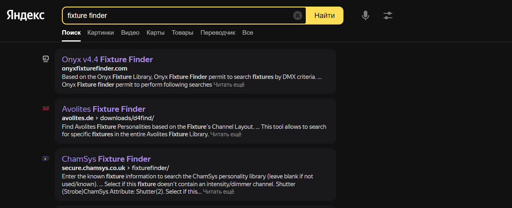Switch to the Картинки tab
The width and height of the screenshot is (512, 208).
click(x=100, y=33)
